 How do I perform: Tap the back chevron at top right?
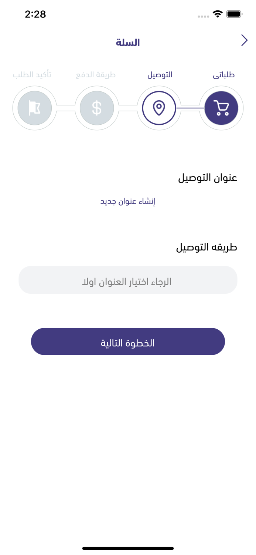click(x=244, y=40)
